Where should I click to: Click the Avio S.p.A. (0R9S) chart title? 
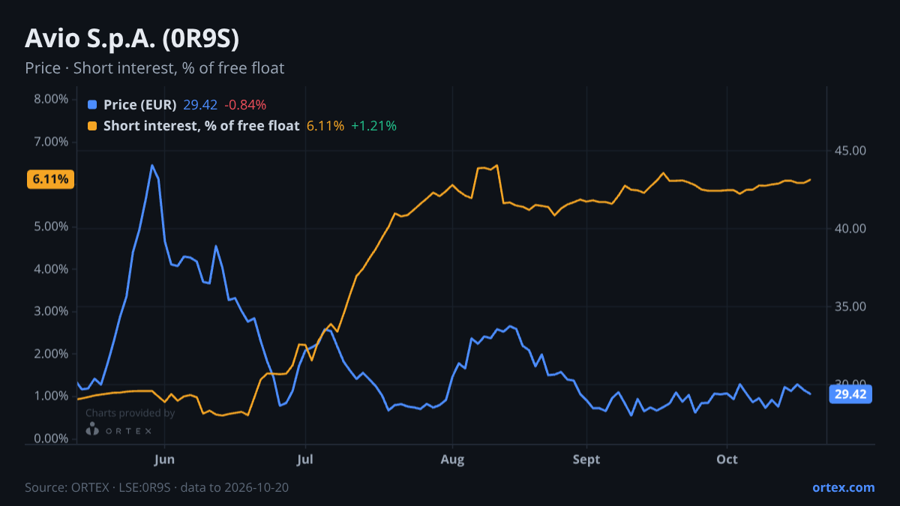click(132, 39)
